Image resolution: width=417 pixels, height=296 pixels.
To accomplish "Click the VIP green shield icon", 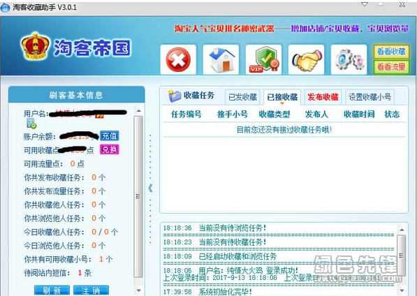I will (263, 60).
